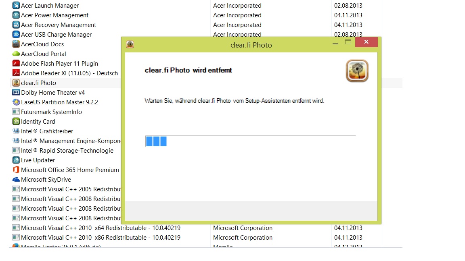The width and height of the screenshot is (465, 261).
Task: Click Microsoft Corporation publisher for x86 Redistributable
Action: (243, 238)
